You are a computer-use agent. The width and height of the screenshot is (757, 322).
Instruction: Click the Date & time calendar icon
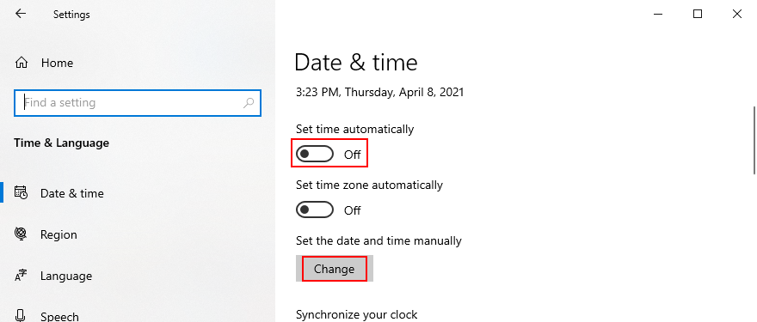pos(22,193)
